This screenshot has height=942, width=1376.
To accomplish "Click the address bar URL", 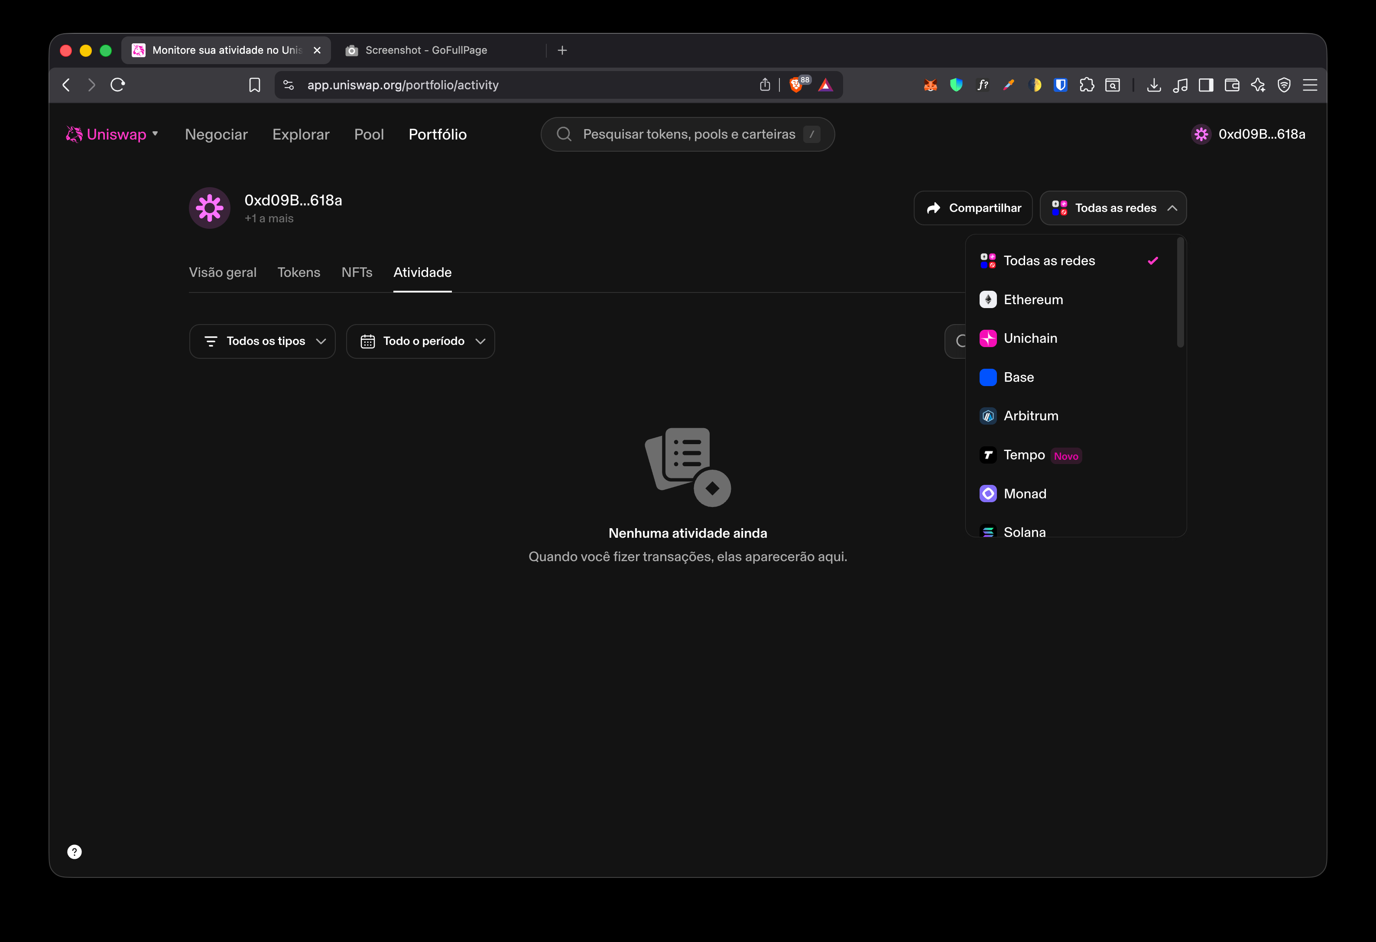I will [402, 85].
